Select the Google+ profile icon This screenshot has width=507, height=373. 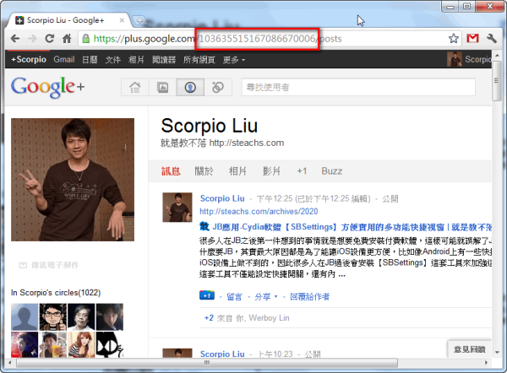pos(190,87)
